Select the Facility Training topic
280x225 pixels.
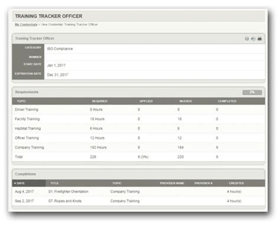click(x=27, y=119)
